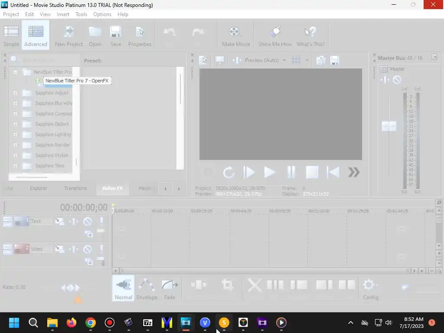The height and width of the screenshot is (333, 444).
Task: Open the Options menu
Action: [x=102, y=14]
